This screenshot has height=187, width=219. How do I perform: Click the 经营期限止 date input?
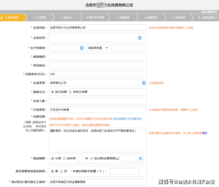coord(132,158)
